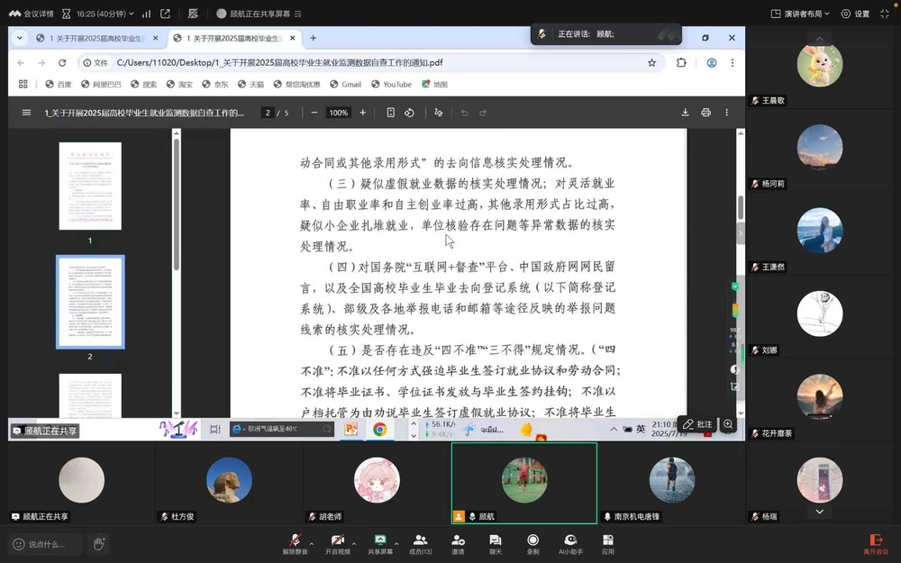Viewport: 901px width, 563px height.
Task: Start recording the meeting (录制)
Action: pyautogui.click(x=532, y=542)
